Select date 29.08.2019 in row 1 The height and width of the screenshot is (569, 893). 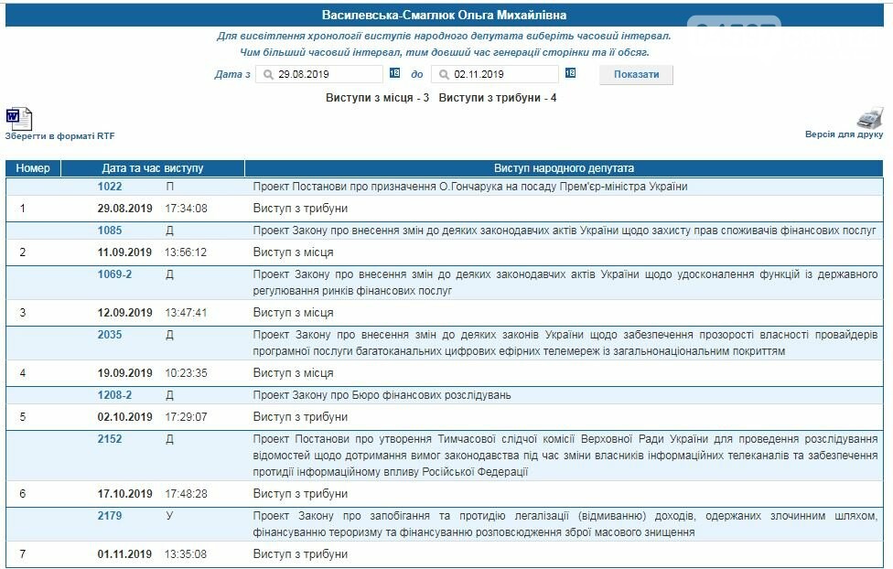click(x=124, y=209)
